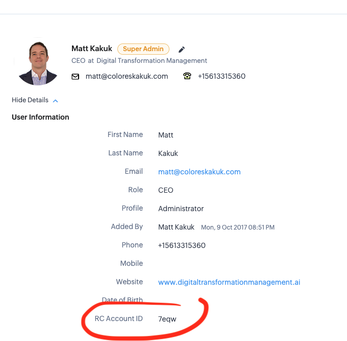Click the Role value CEO
The width and height of the screenshot is (347, 341).
pyautogui.click(x=165, y=190)
